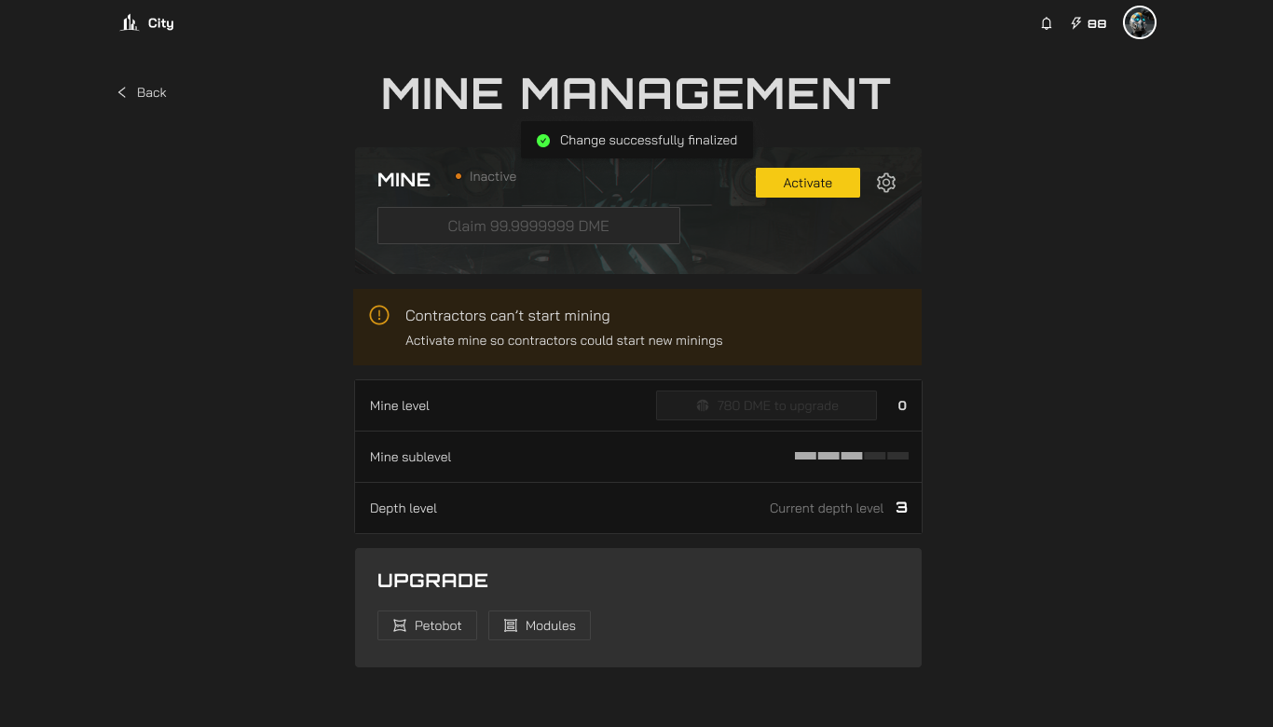
Task: Open the City logo home link
Action: point(147,23)
